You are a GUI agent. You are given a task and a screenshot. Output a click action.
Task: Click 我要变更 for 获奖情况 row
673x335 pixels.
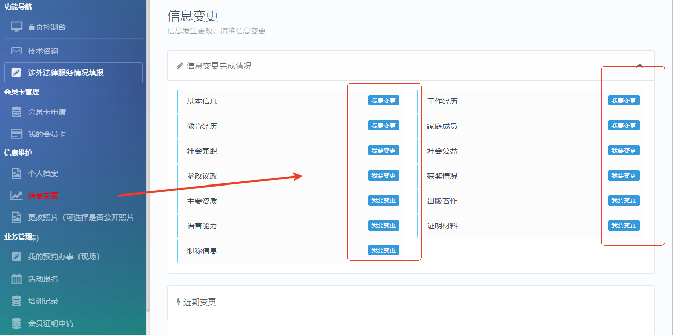click(624, 175)
